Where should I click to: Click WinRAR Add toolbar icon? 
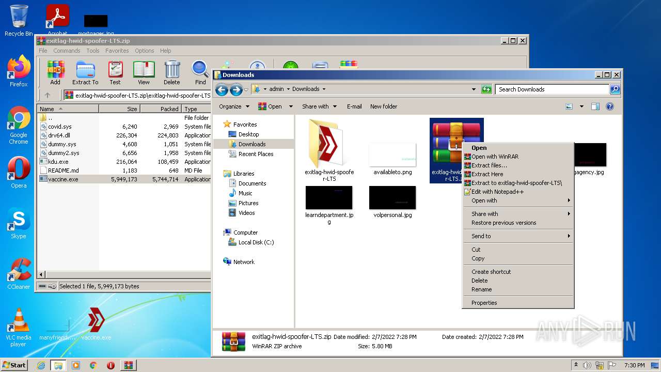pos(55,73)
